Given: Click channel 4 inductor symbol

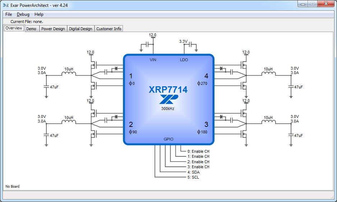Looking at the screenshot, I should 268,74.
